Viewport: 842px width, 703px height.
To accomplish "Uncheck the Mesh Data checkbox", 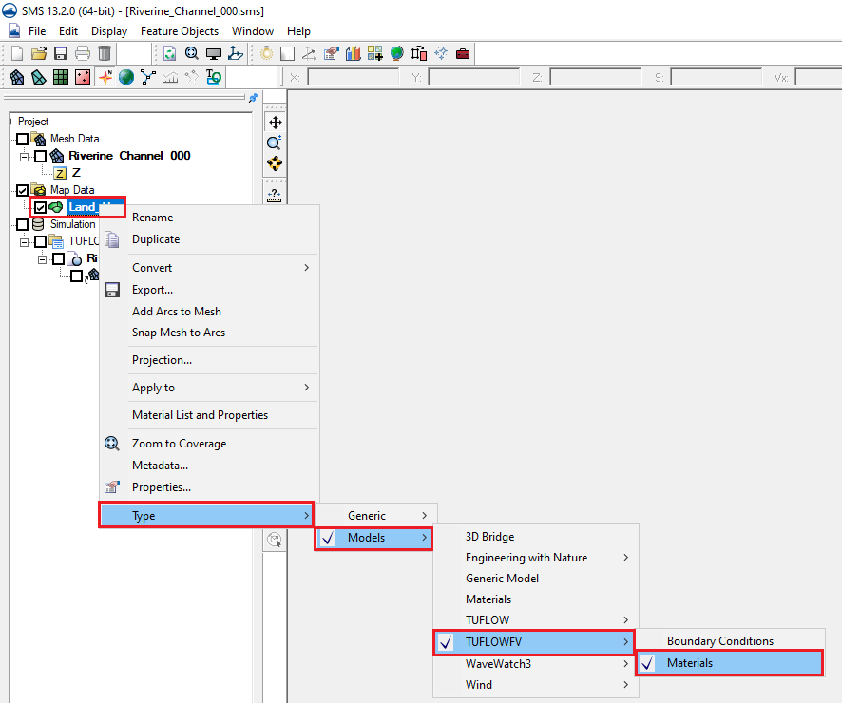I will tap(23, 139).
